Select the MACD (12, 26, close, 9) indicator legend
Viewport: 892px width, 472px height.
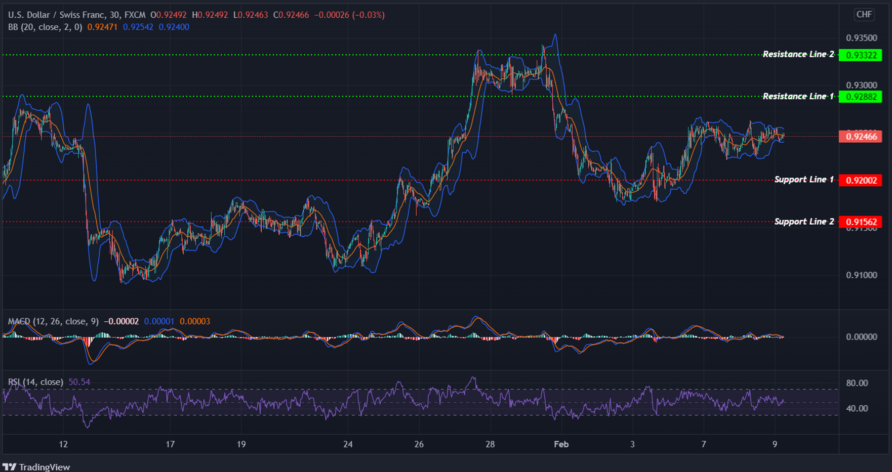(x=53, y=321)
